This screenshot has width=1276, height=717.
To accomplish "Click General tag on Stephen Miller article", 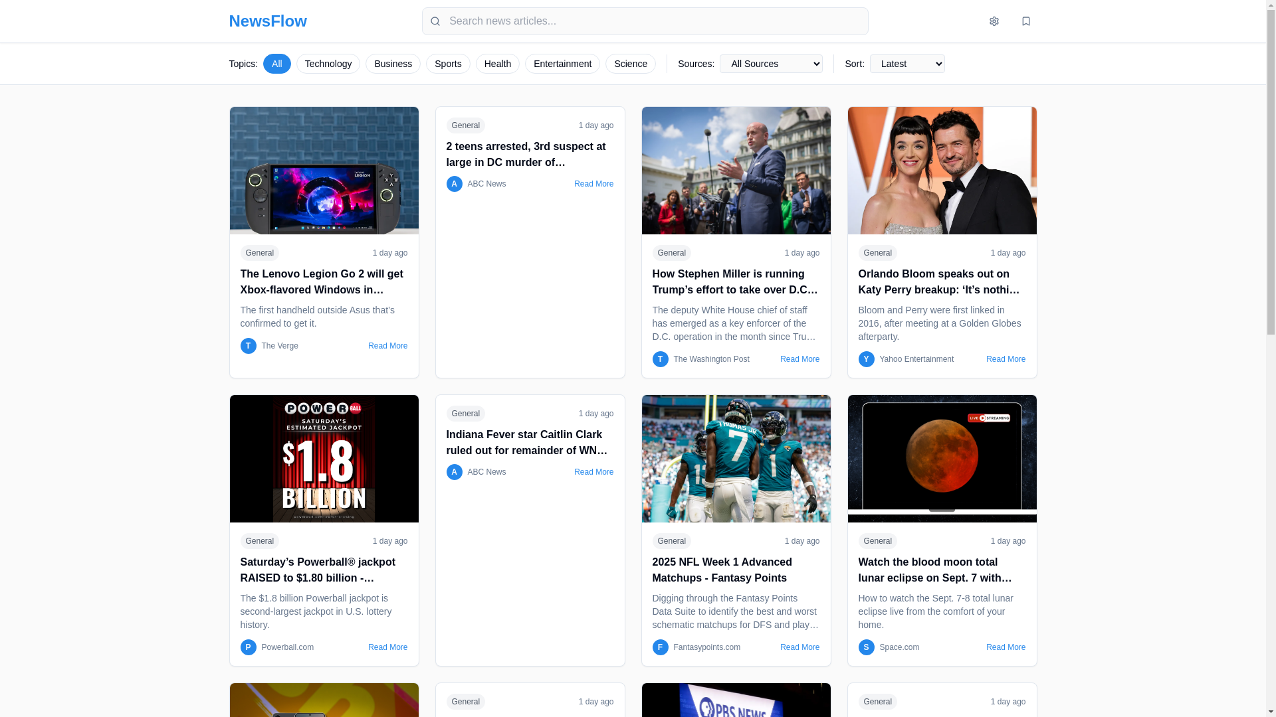I will pos(672,253).
